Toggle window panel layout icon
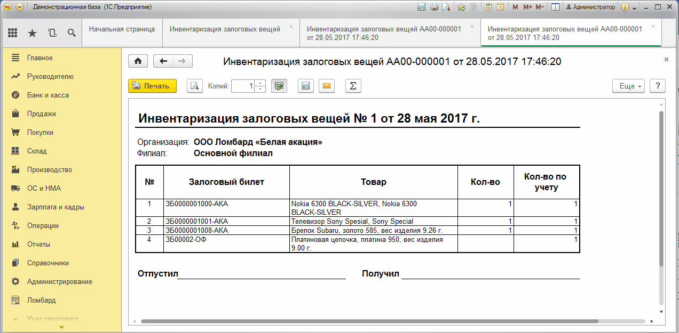The image size is (679, 333). click(555, 7)
